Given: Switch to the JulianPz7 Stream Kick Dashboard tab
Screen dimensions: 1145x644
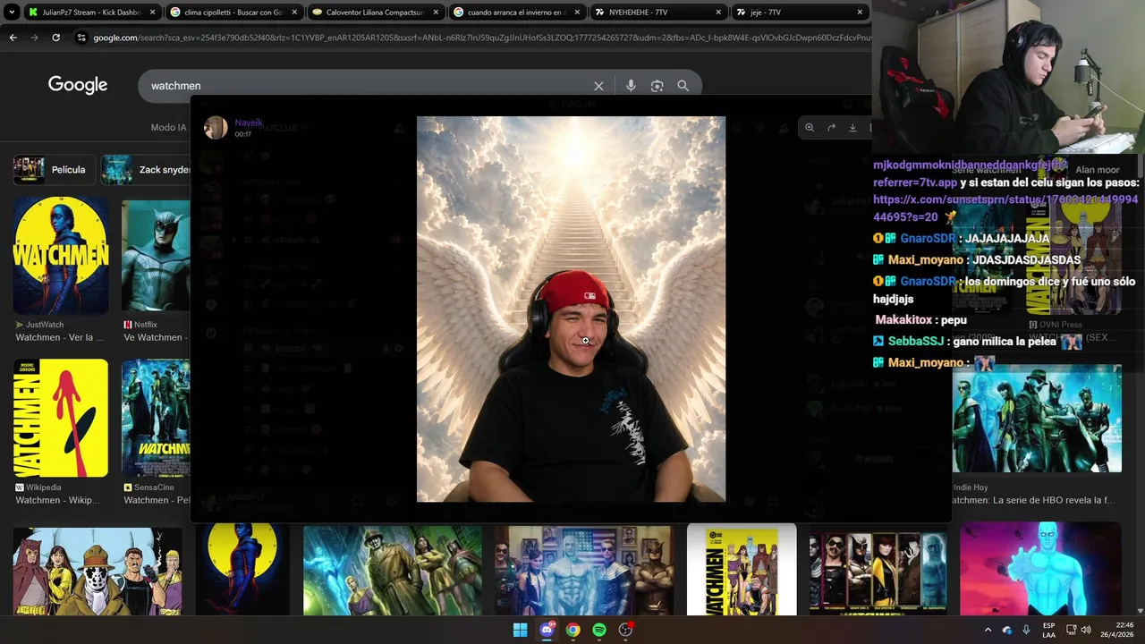Looking at the screenshot, I should click(91, 13).
